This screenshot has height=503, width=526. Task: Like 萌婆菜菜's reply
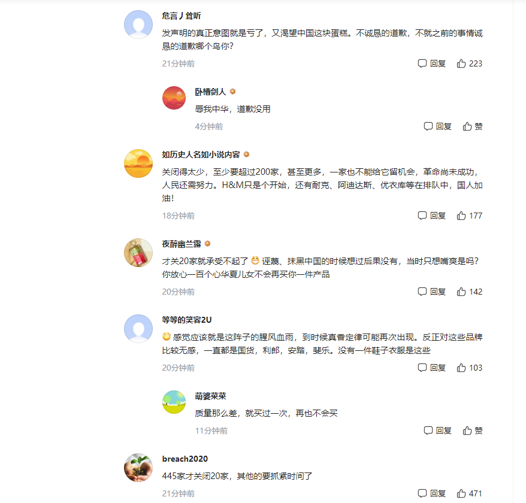[x=472, y=431]
